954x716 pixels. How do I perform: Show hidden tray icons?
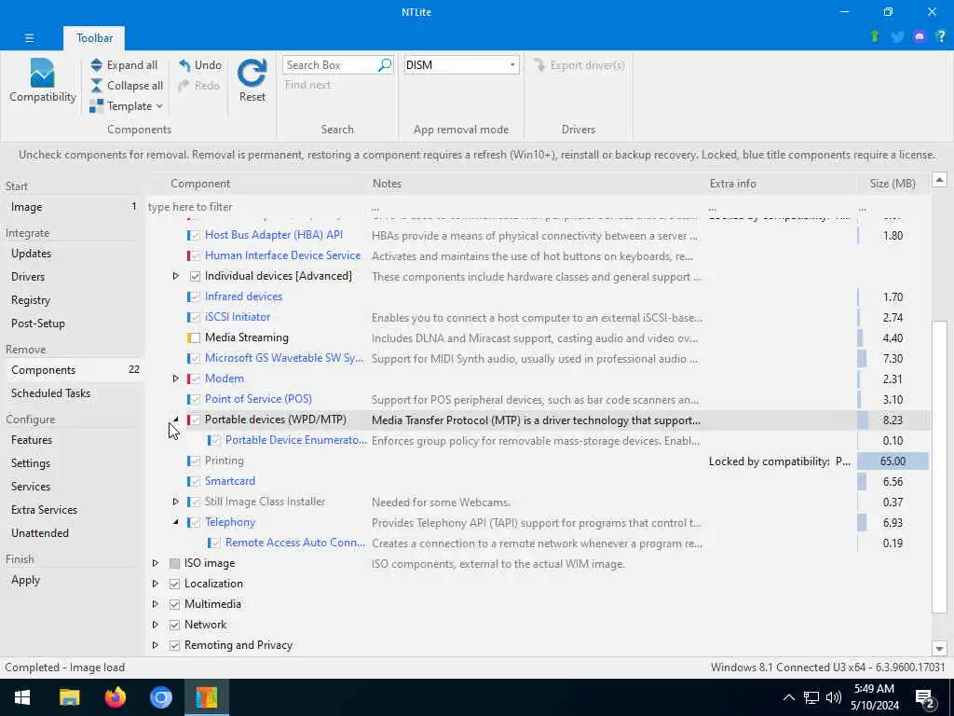point(788,697)
